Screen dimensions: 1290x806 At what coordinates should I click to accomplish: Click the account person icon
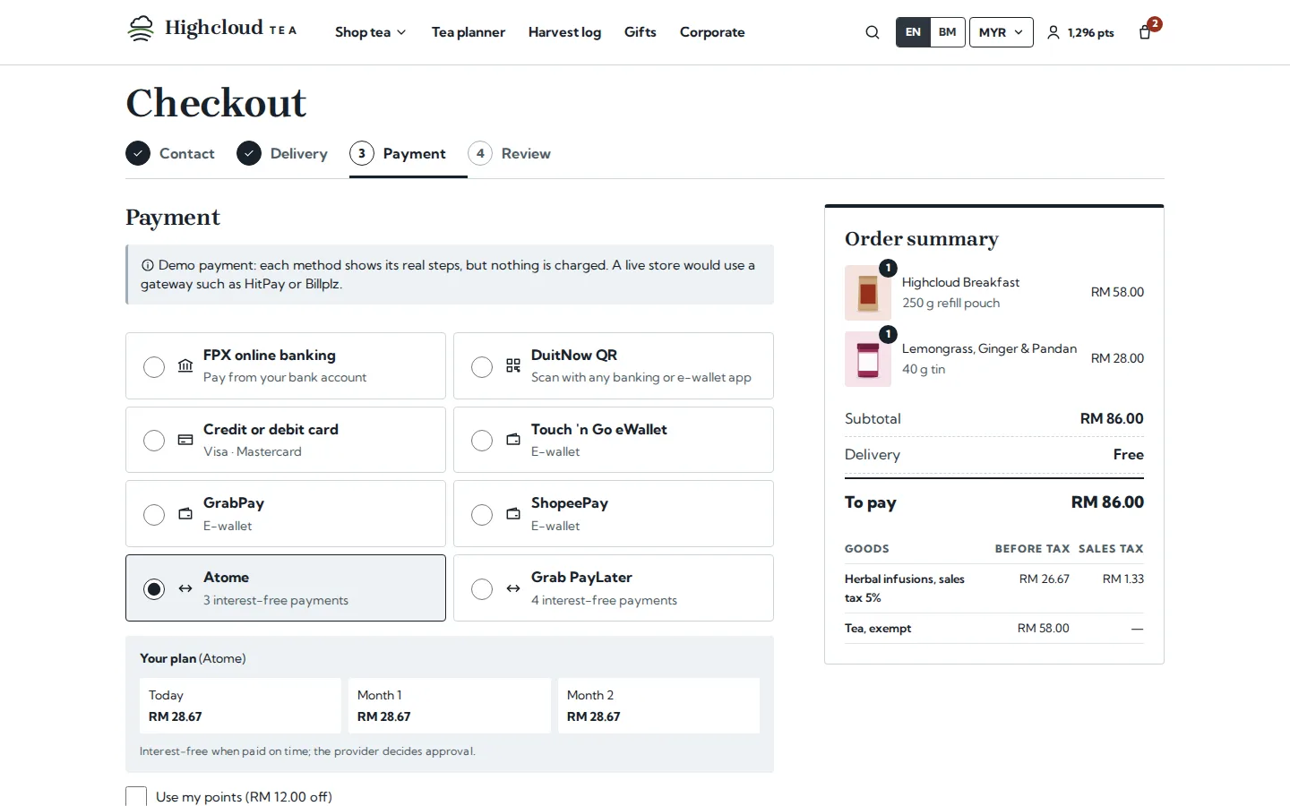1053,32
